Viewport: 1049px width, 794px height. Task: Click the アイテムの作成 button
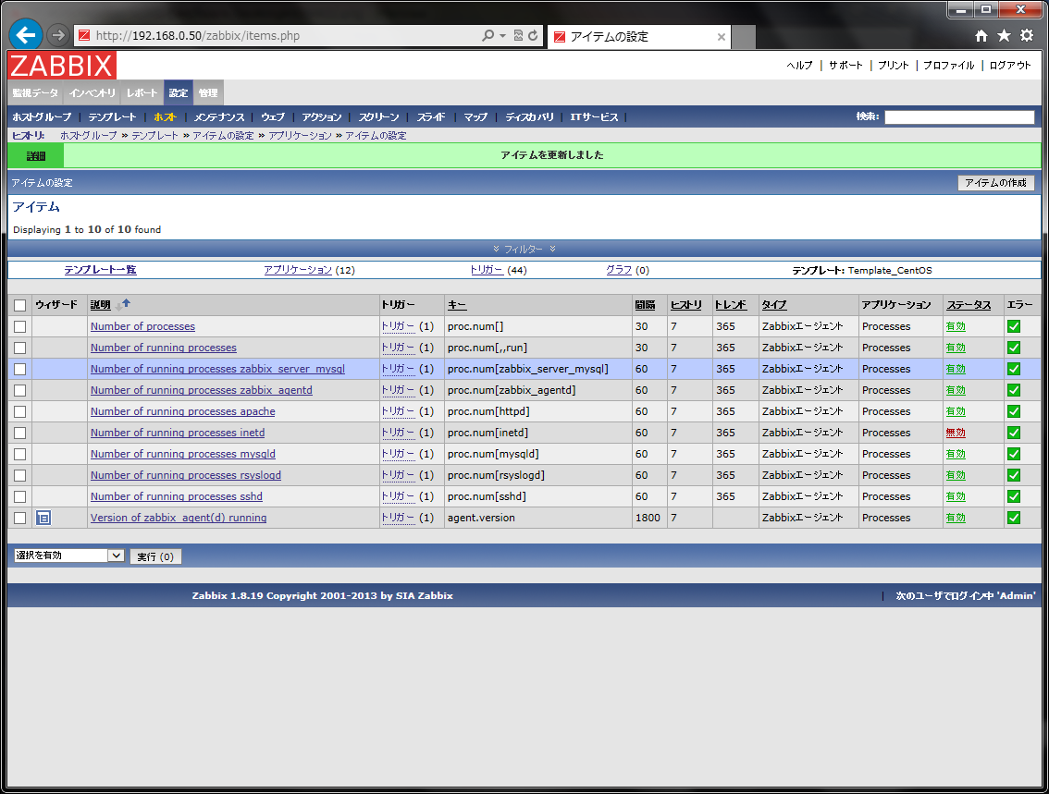coord(995,182)
